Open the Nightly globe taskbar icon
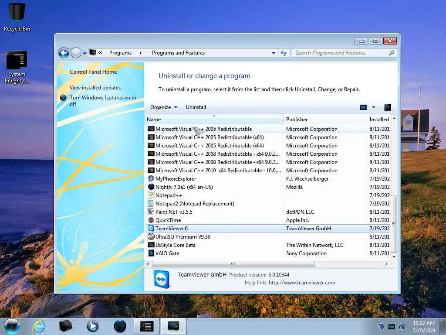This screenshot has height=335, width=446. pyautogui.click(x=120, y=326)
